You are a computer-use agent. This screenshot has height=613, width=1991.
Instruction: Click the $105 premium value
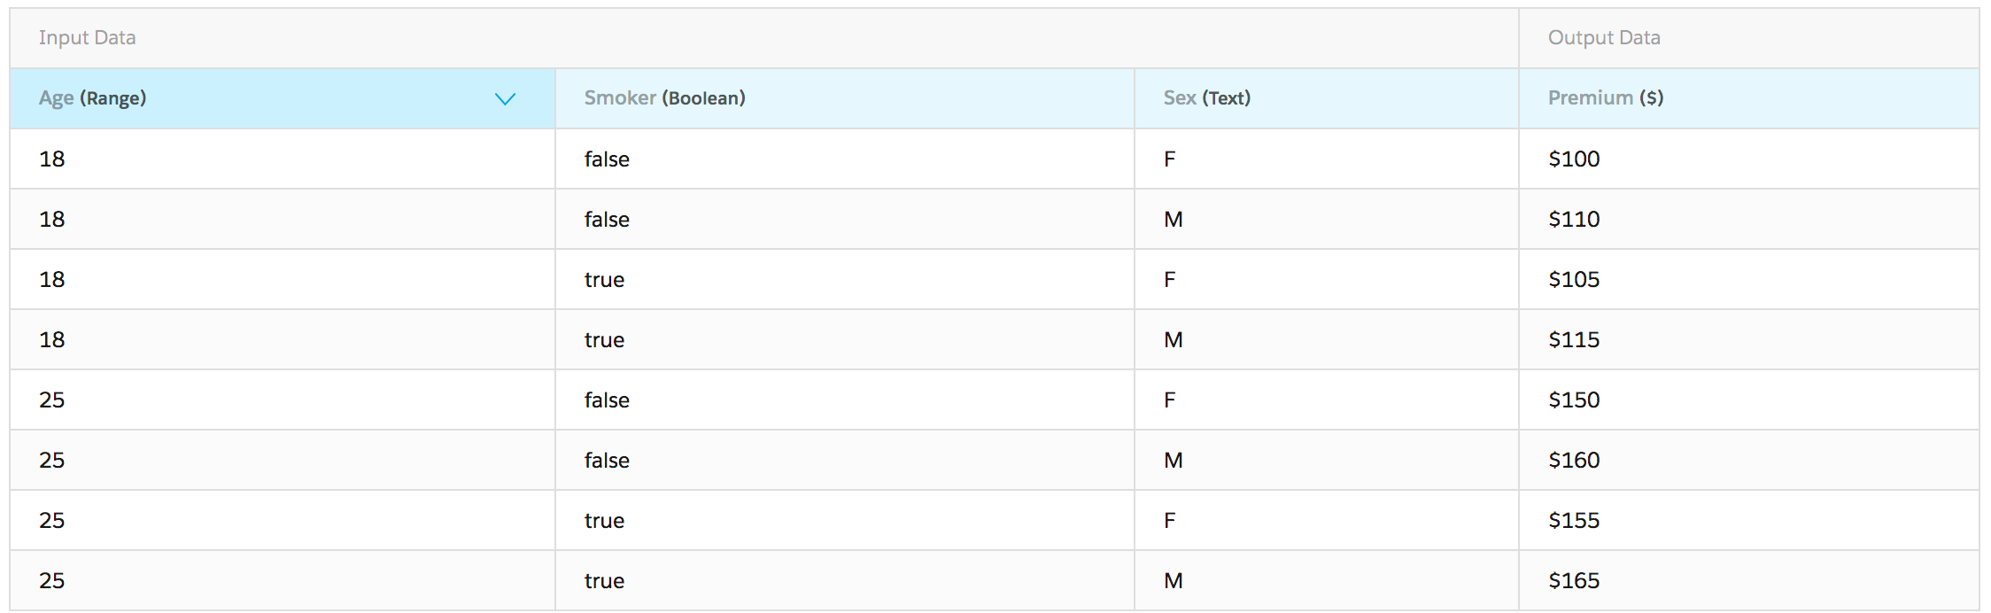pos(1574,279)
